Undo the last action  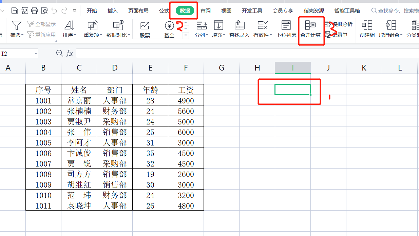(x=54, y=11)
